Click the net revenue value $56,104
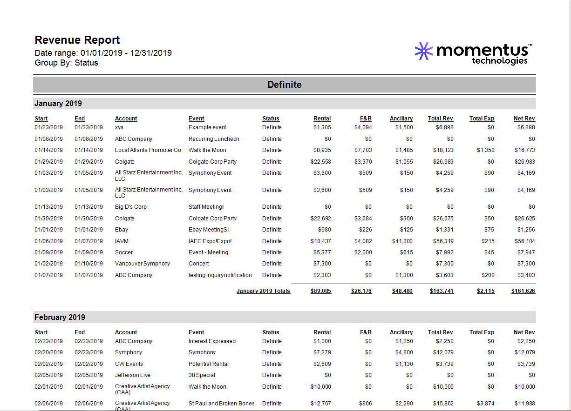Screen dimensions: 571x411 524,241
